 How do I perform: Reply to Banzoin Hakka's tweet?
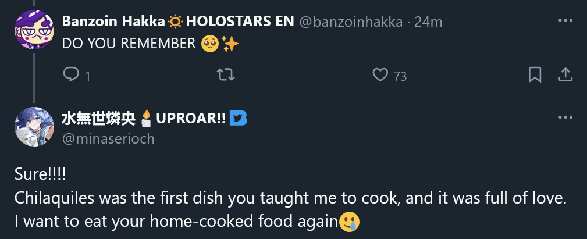(x=71, y=75)
